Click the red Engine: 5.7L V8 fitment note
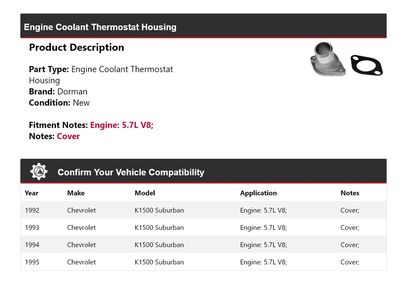Image resolution: width=407 pixels, height=284 pixels. point(122,125)
